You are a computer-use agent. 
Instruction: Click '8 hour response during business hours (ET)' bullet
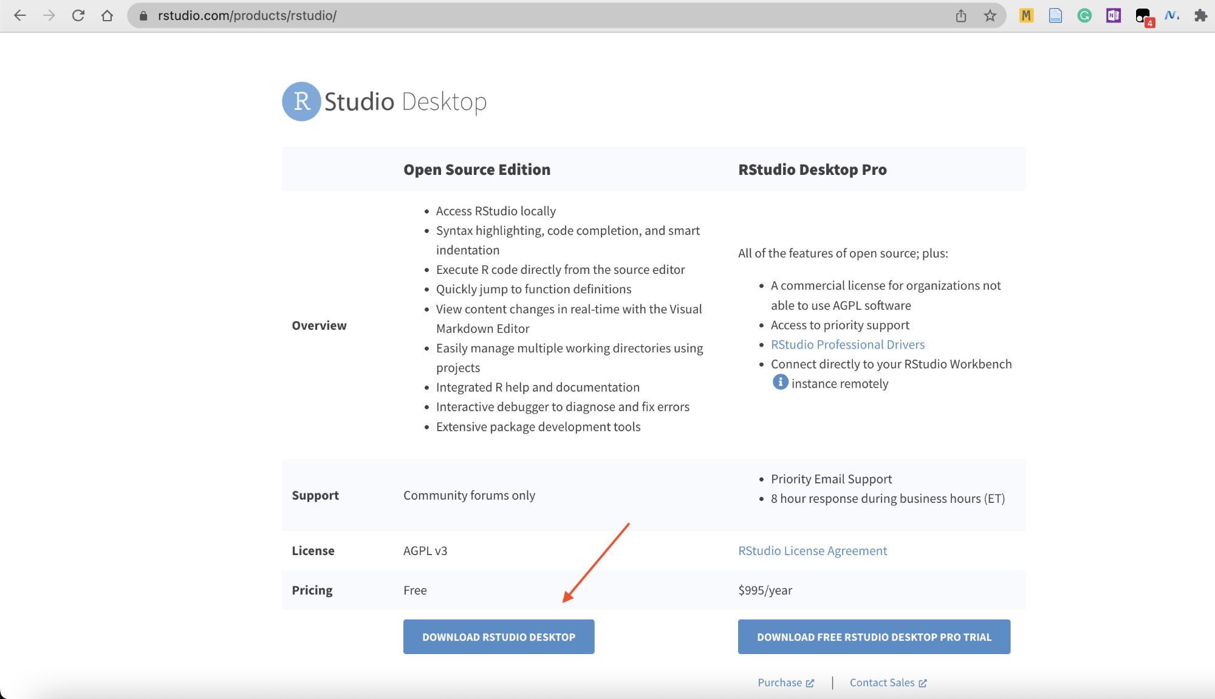point(888,498)
